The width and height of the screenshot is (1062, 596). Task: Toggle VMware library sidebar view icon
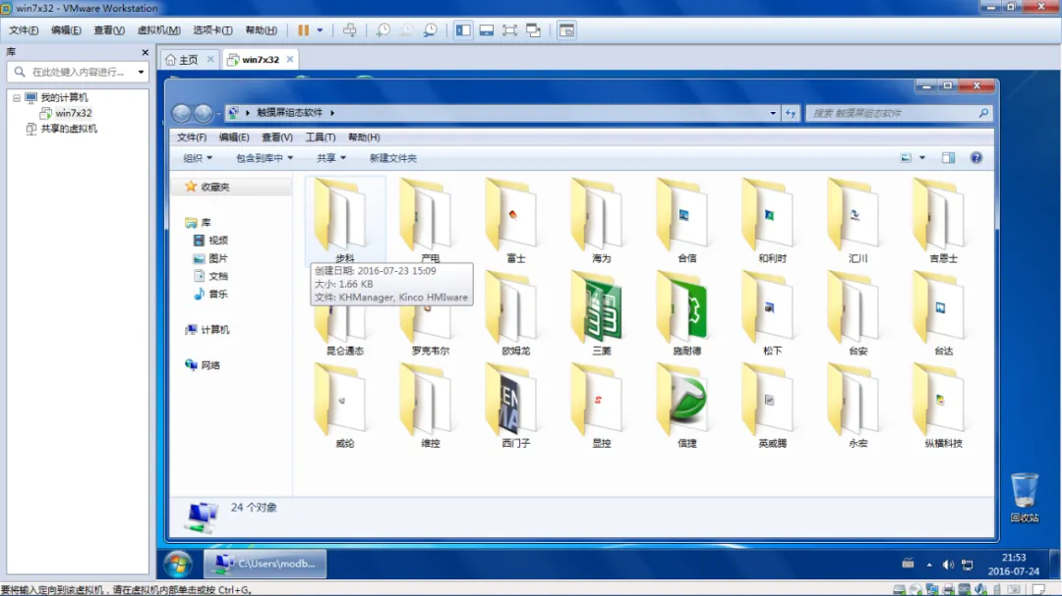click(x=463, y=30)
